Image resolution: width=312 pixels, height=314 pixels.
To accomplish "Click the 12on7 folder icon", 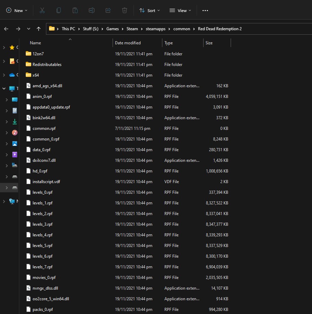I will (28, 54).
